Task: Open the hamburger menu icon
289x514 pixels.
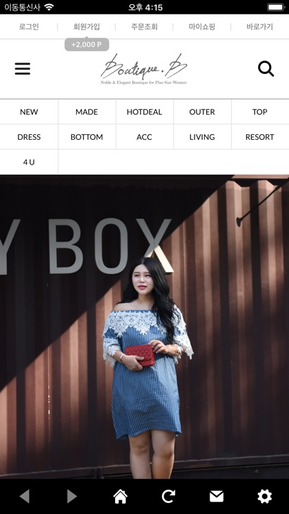Action: pos(23,69)
